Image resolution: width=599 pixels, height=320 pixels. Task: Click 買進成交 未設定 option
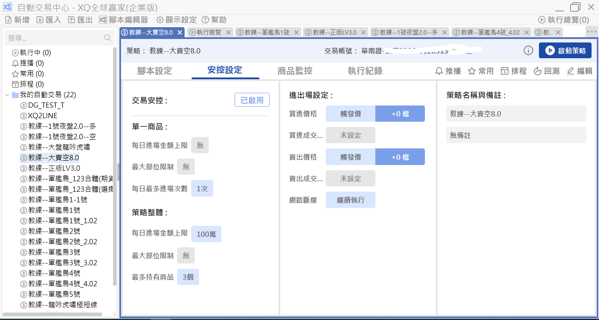coord(350,135)
